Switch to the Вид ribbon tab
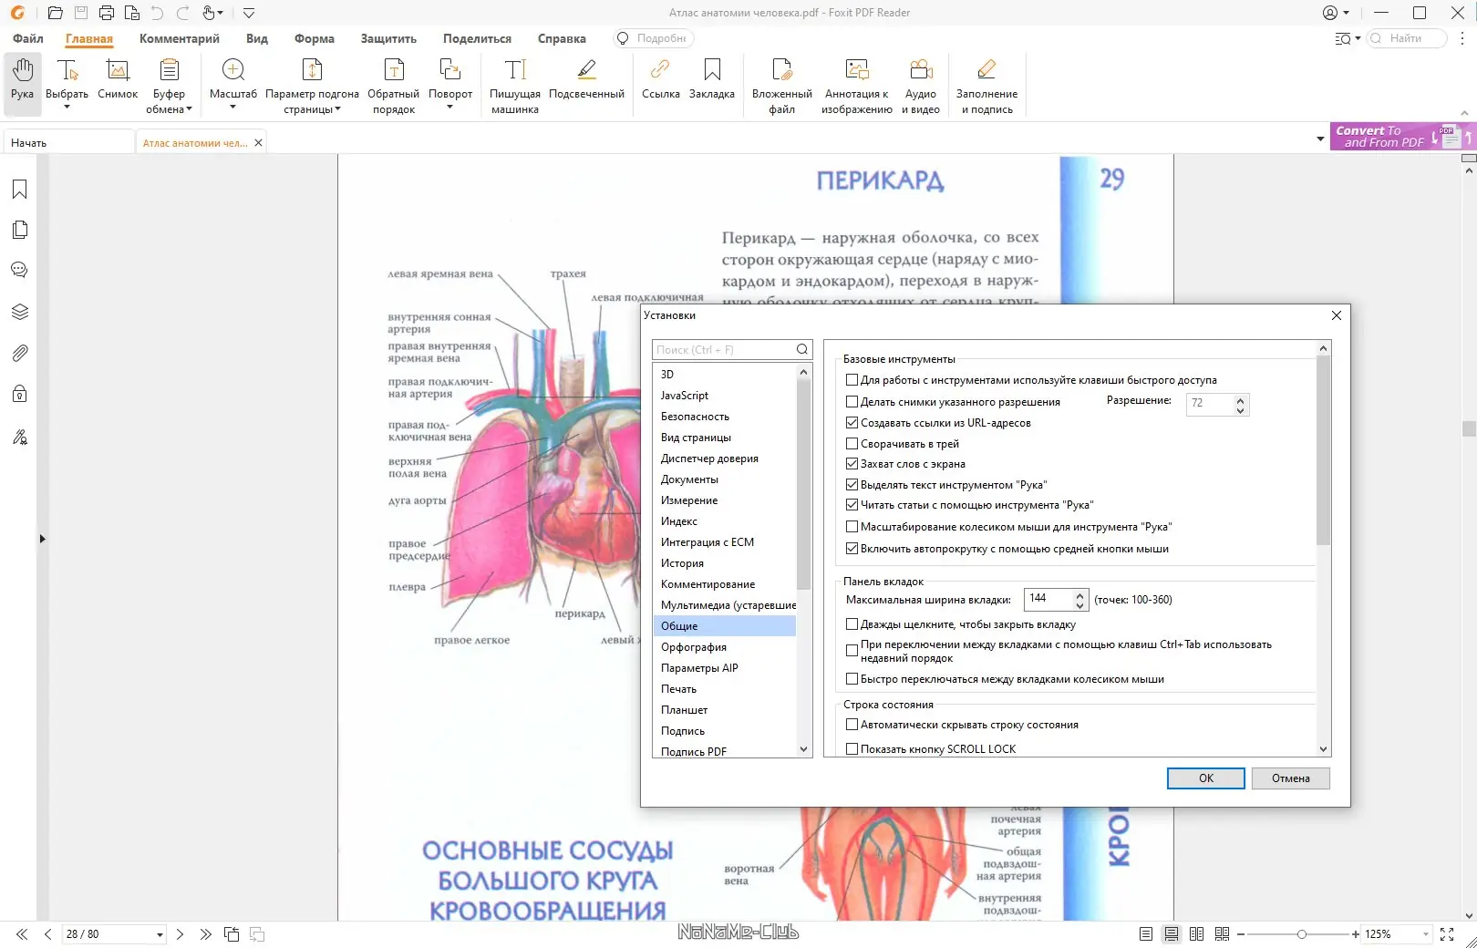 point(257,38)
